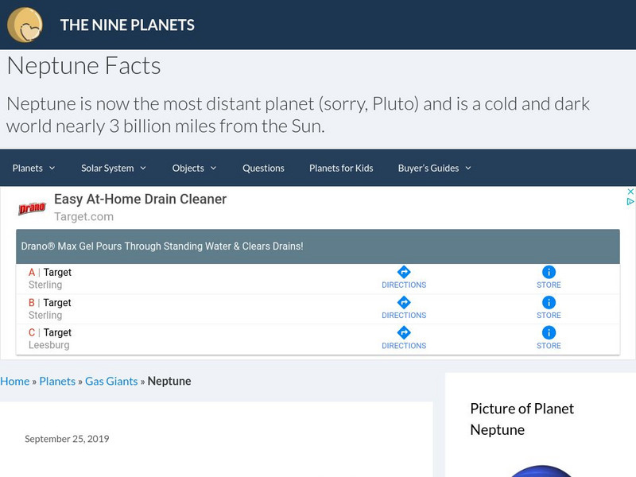Open the Solar System dropdown menu
The image size is (636, 477).
(113, 168)
